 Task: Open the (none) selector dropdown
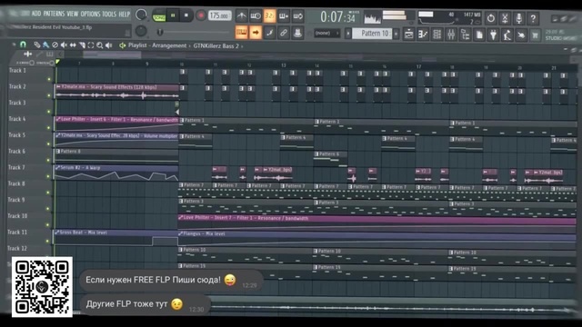pyautogui.click(x=327, y=33)
